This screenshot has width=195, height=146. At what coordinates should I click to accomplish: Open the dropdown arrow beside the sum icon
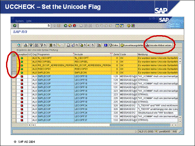point(54,45)
